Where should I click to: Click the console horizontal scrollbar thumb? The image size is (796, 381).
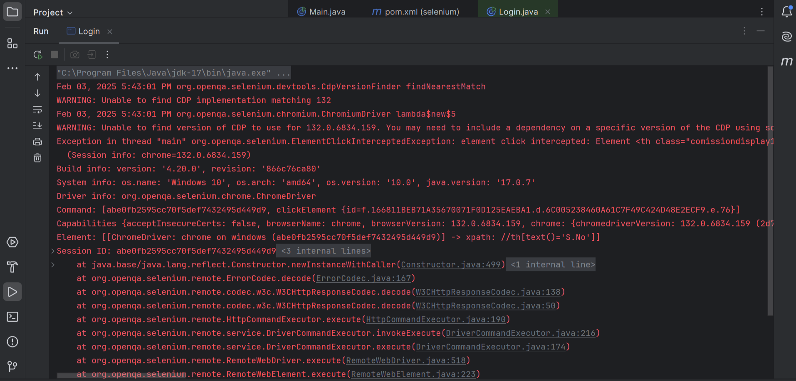121,375
